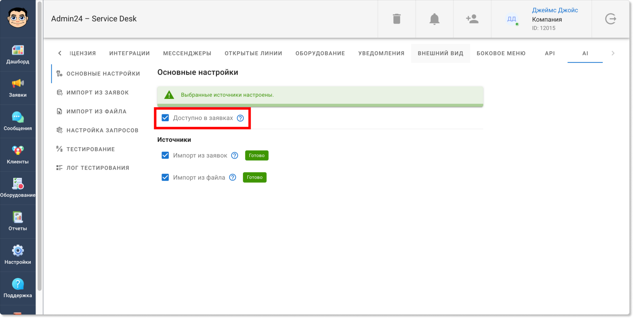The width and height of the screenshot is (633, 318).
Task: Switch to the Открытые линии tab
Action: [254, 53]
